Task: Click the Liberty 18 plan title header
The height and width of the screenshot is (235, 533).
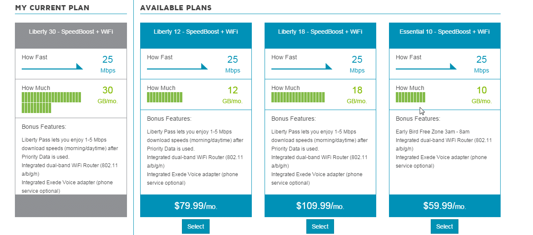Action: (x=320, y=32)
